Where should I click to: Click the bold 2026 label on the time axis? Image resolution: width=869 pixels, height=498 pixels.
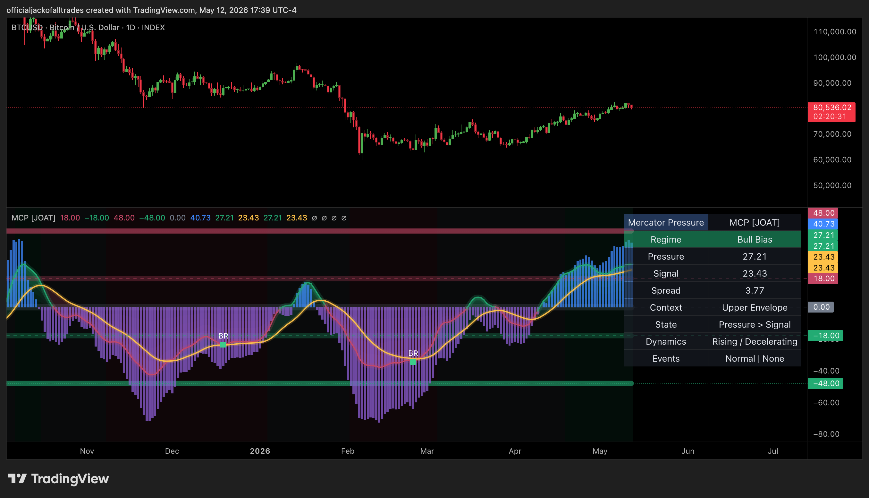point(260,451)
